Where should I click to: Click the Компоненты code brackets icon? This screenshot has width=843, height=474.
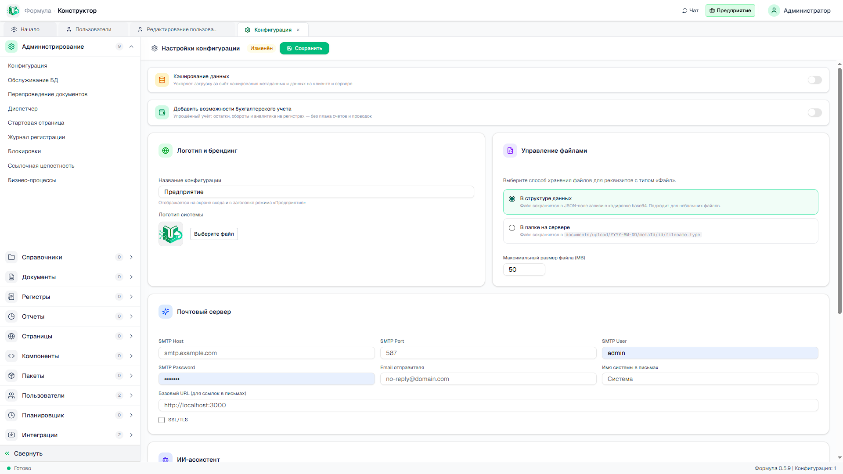coord(12,356)
